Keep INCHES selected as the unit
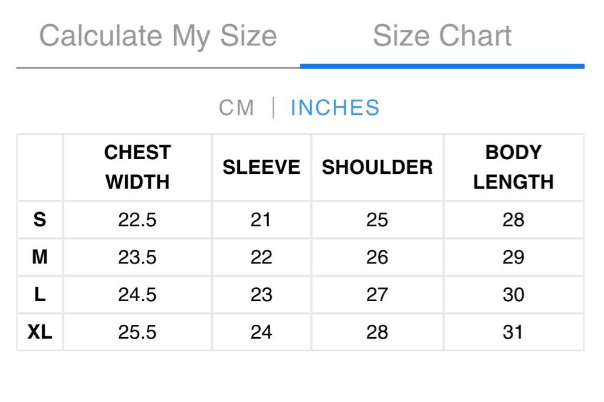604x402 pixels. tap(334, 107)
